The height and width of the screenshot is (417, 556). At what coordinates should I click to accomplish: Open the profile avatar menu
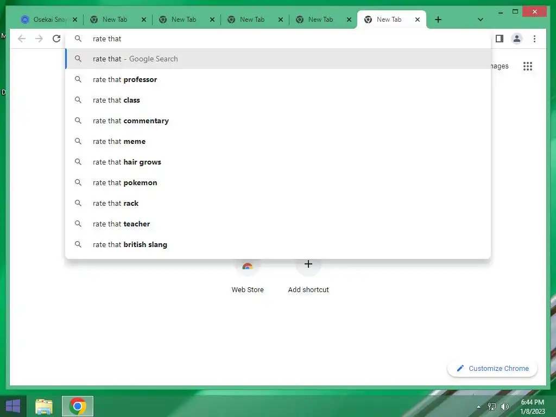(517, 39)
